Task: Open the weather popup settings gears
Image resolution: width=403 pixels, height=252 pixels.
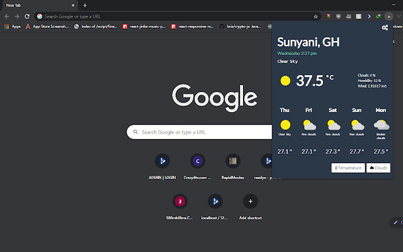Action: point(385,28)
